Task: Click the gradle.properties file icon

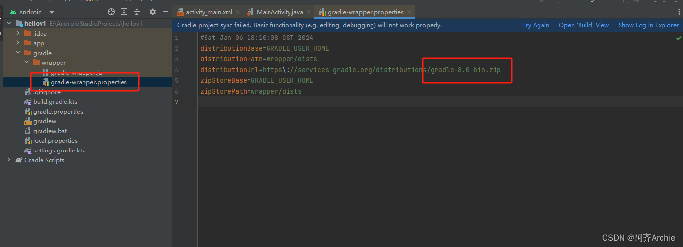Action: [28, 111]
